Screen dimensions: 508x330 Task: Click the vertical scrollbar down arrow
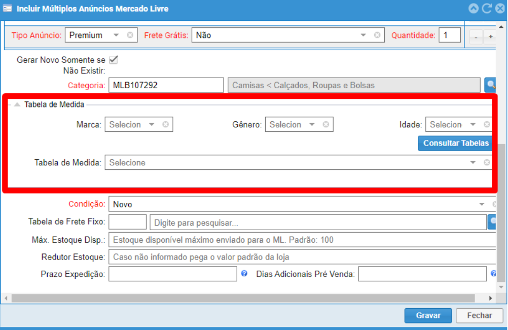tap(501, 287)
